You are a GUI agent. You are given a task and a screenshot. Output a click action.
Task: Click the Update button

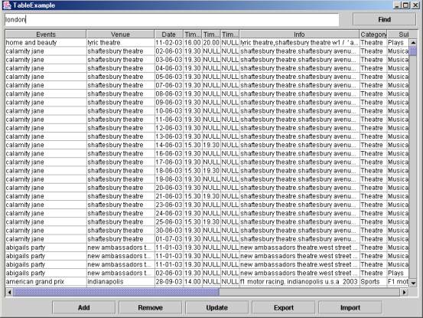(217, 307)
